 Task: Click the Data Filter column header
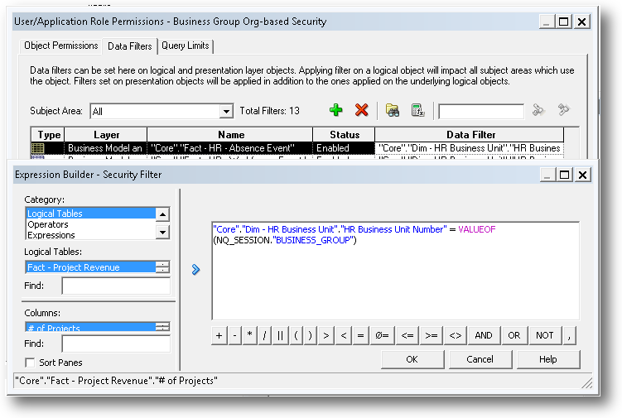pos(470,135)
